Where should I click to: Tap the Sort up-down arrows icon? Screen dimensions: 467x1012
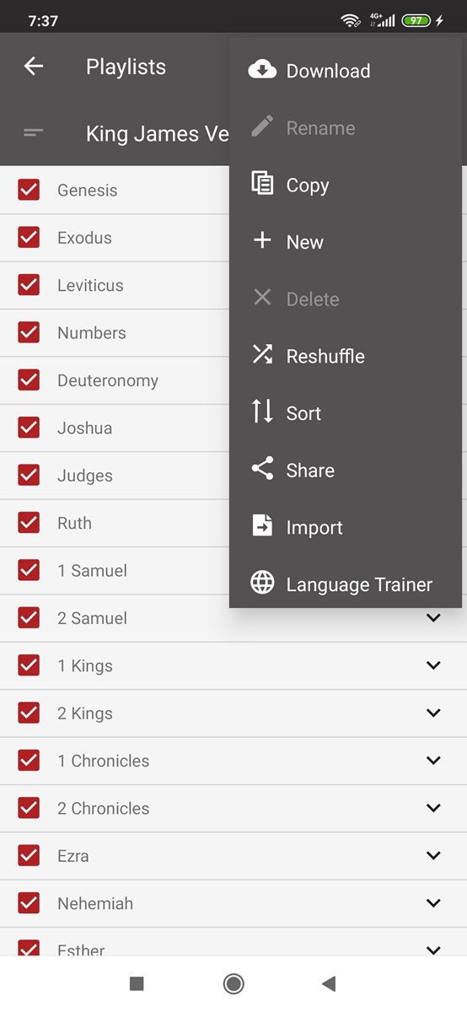coord(262,412)
